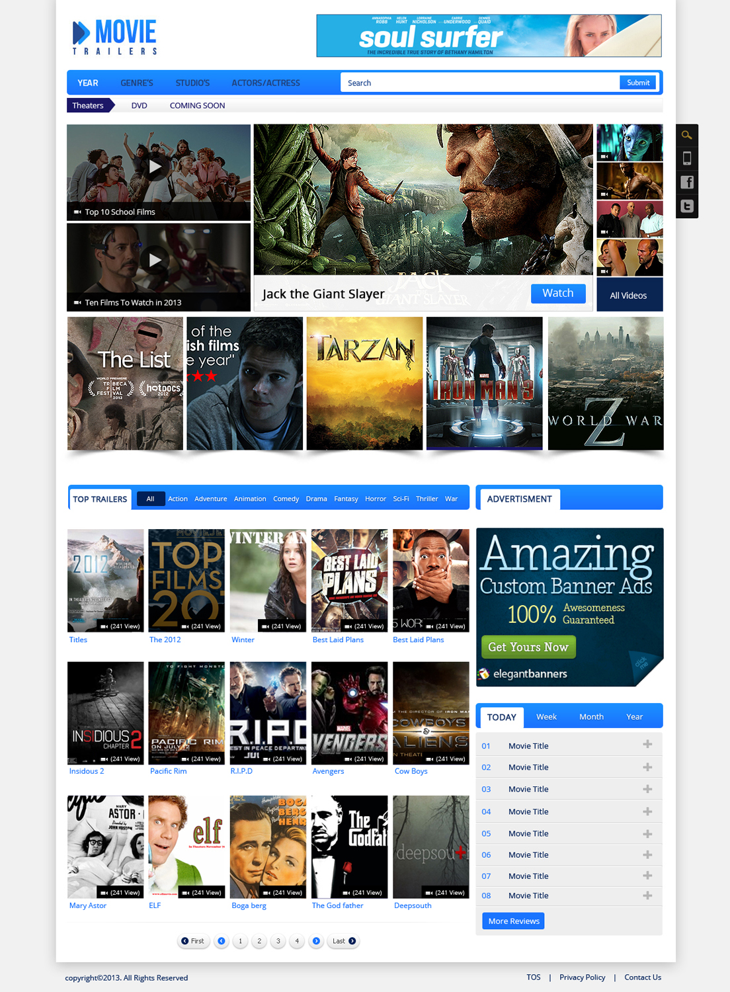Expand the plus icon for Movie Title 04

647,811
